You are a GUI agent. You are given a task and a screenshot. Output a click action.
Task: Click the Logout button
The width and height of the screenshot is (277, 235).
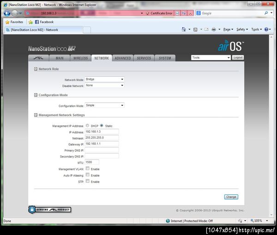pyautogui.click(x=238, y=57)
